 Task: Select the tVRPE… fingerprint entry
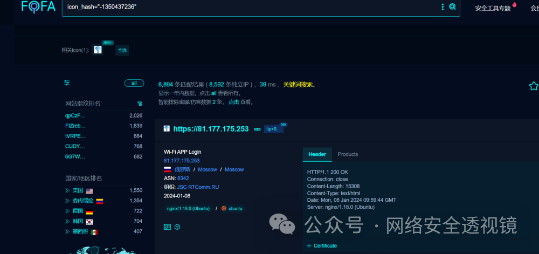click(x=75, y=136)
